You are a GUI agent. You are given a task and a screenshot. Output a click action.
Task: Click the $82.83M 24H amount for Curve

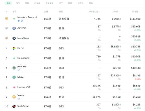pos(115,47)
